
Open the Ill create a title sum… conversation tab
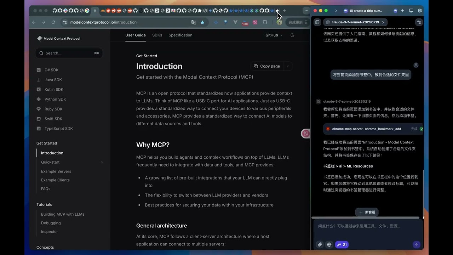coord(363,11)
